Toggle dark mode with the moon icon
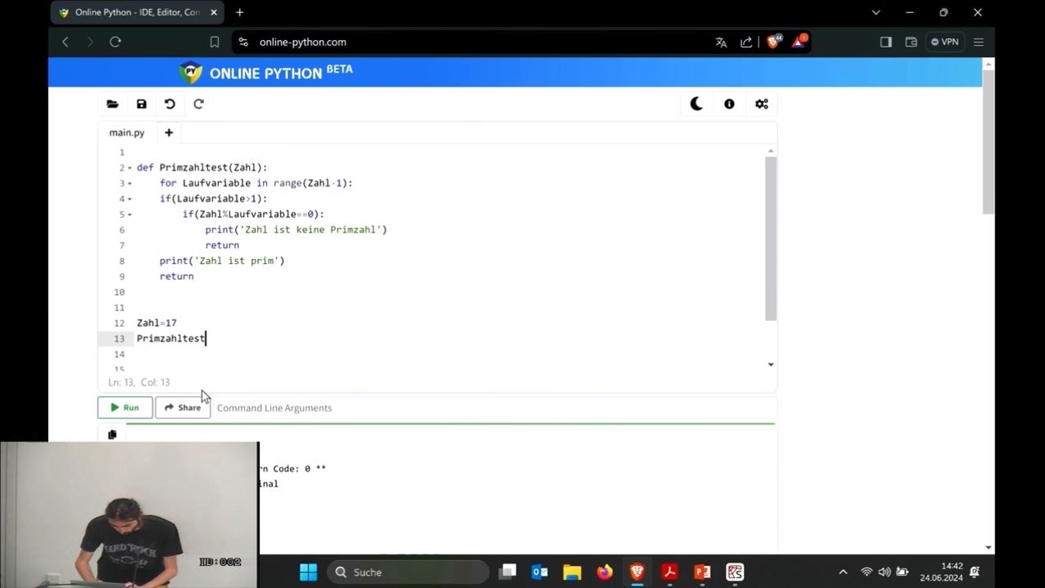Image resolution: width=1045 pixels, height=588 pixels. point(696,104)
